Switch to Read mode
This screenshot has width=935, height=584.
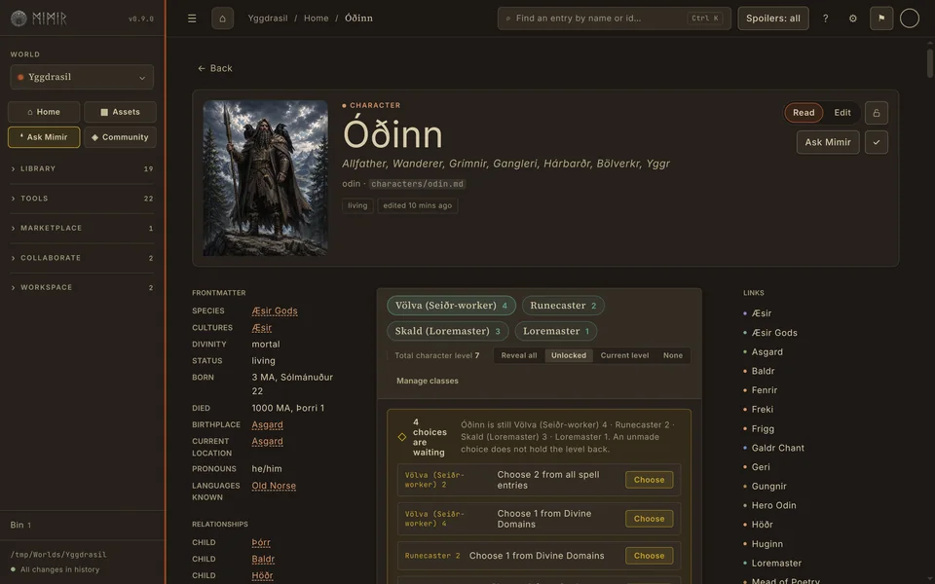[x=804, y=113]
